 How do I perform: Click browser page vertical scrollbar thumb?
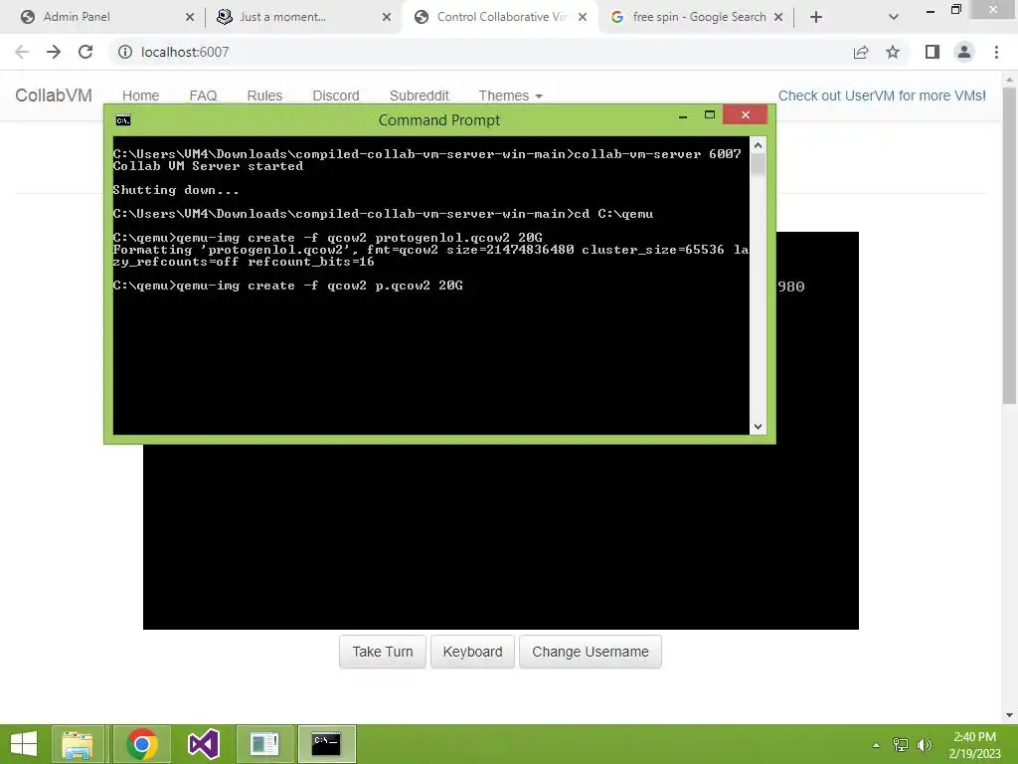[1009, 246]
